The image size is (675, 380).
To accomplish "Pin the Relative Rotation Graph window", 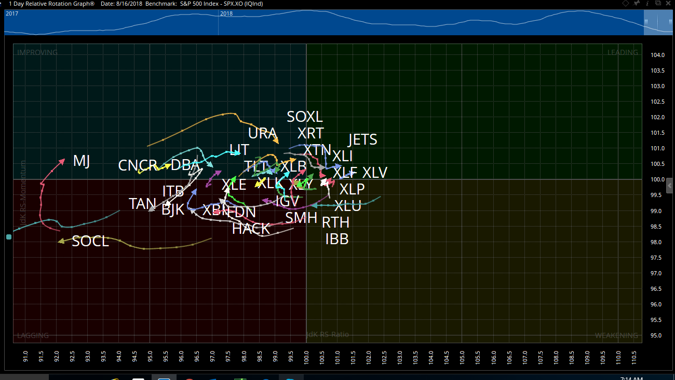I will click(637, 4).
